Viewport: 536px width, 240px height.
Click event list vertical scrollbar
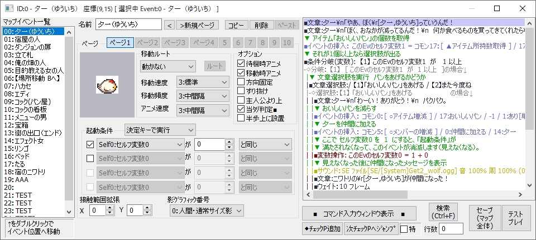[69, 122]
